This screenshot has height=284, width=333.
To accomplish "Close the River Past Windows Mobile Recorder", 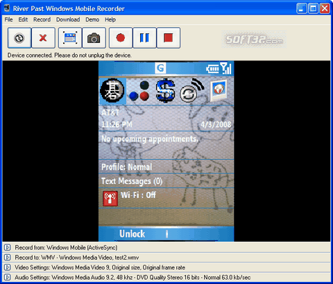I will 325,8.
